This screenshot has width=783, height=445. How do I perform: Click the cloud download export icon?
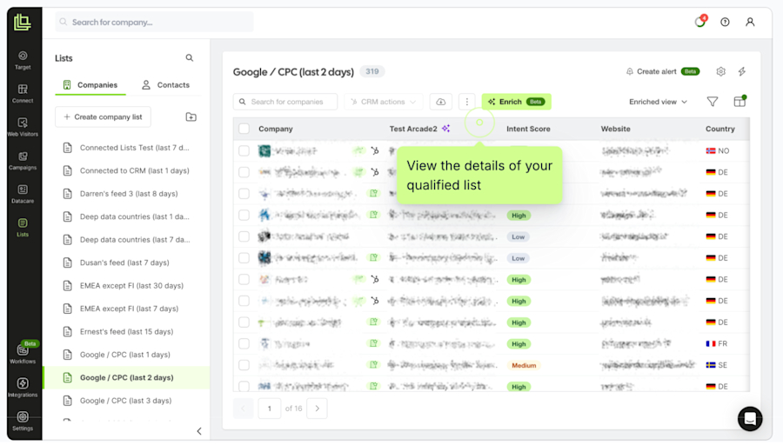point(441,102)
